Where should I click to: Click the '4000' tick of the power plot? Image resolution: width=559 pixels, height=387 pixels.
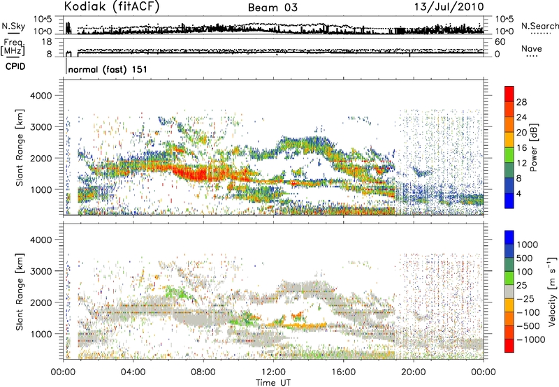pos(41,96)
